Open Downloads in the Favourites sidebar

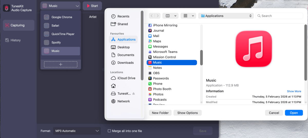click(x=123, y=63)
